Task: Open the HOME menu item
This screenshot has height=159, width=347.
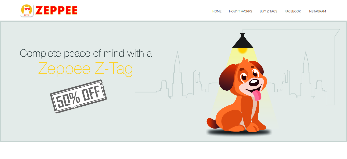Action: click(x=217, y=11)
